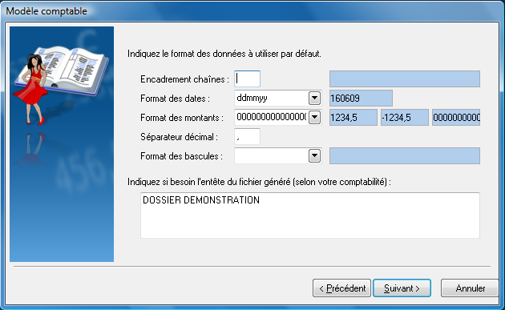Click the header text area containing DOSSIER DEMONSTRATION

[x=310, y=215]
